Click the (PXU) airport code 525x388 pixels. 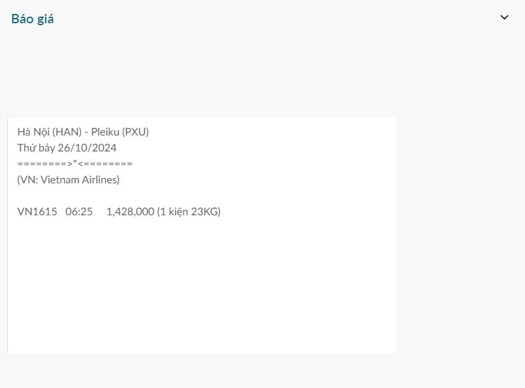point(136,132)
